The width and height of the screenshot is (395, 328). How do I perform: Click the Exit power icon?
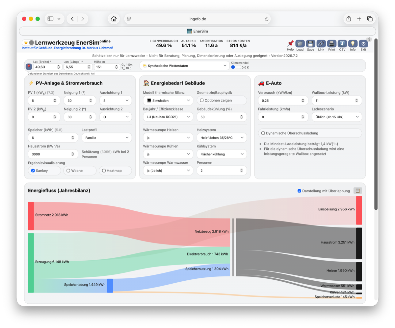363,44
